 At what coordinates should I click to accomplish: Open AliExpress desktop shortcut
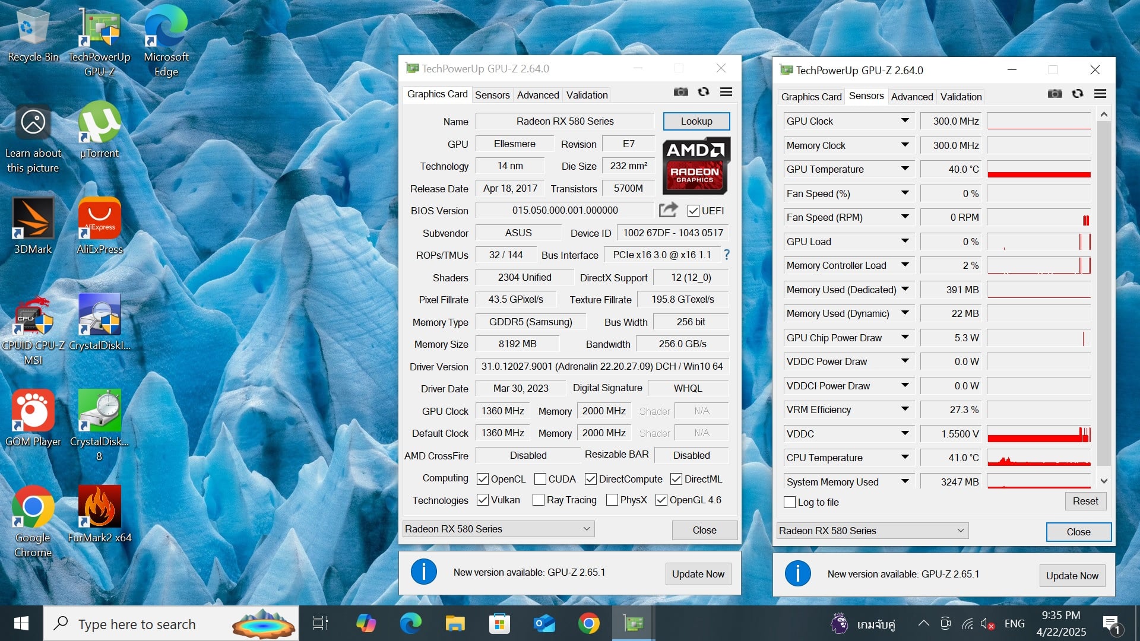pyautogui.click(x=100, y=226)
